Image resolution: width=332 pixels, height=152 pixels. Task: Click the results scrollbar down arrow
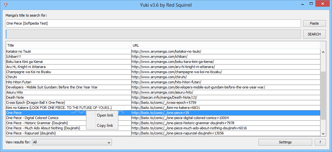click(x=323, y=133)
